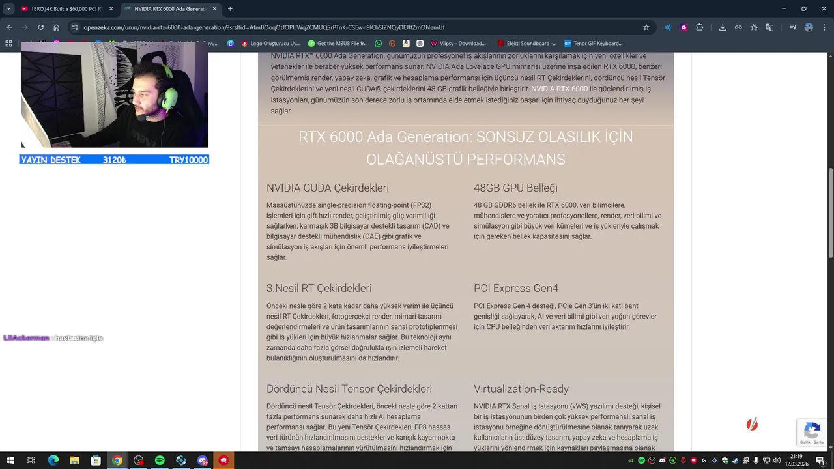Open Spotify from the taskbar
Screen dimensions: 834x469
(160, 461)
